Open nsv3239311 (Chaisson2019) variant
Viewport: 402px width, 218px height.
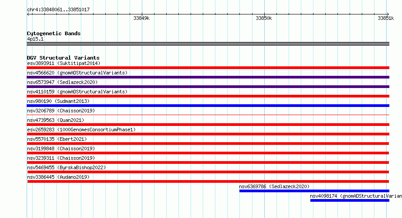[61, 158]
